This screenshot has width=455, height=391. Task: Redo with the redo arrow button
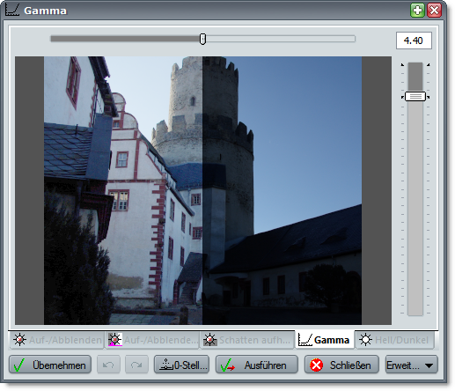(136, 365)
